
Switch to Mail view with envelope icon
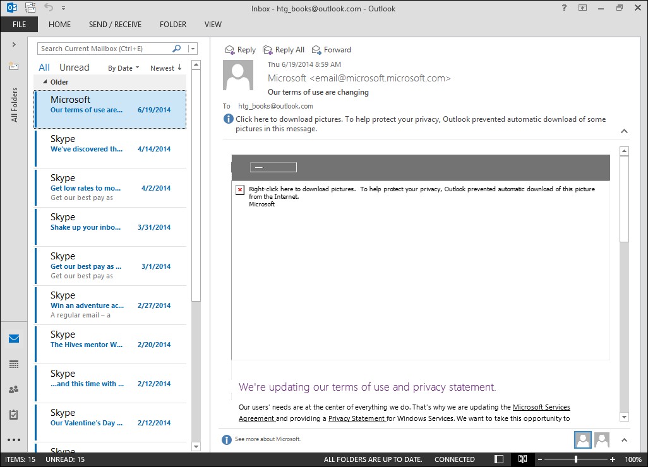click(x=14, y=339)
